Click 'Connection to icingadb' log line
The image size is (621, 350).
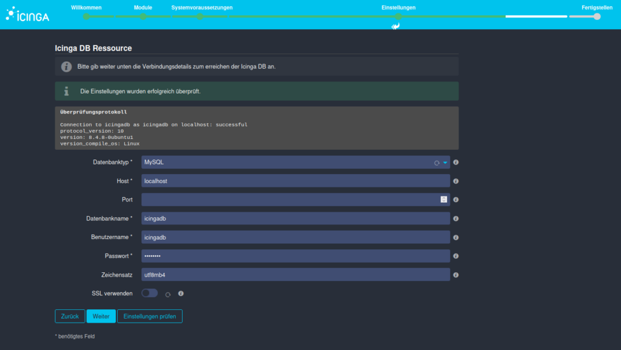[153, 125]
